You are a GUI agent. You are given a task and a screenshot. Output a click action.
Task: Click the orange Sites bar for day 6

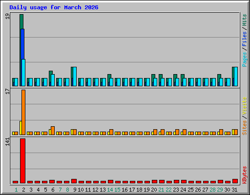coord(53,131)
